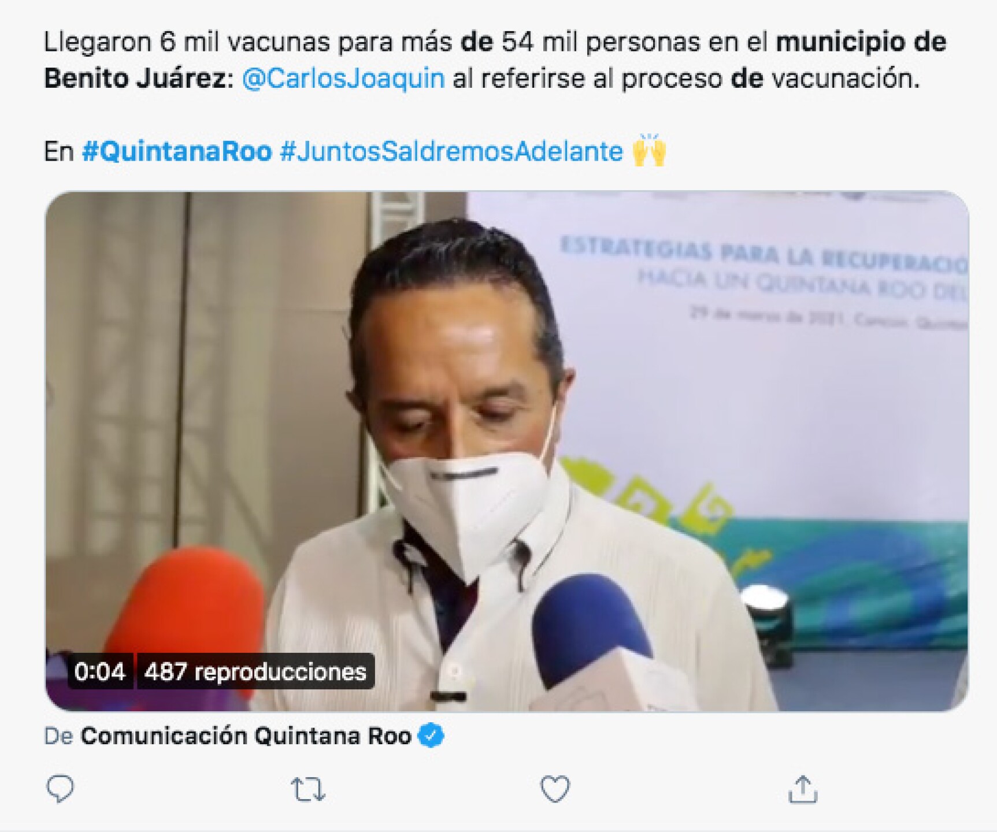Click the 0:04 video time badge
The width and height of the screenshot is (997, 832).
(100, 671)
